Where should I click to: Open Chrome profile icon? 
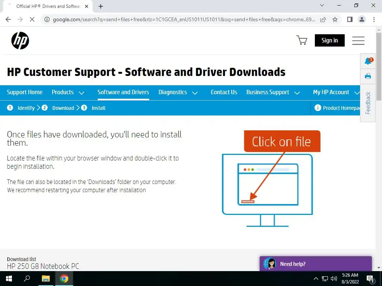[x=362, y=19]
